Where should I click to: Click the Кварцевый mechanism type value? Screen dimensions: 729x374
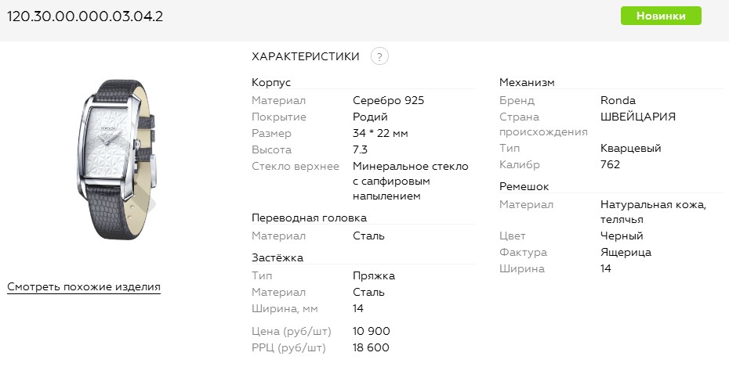tap(631, 148)
